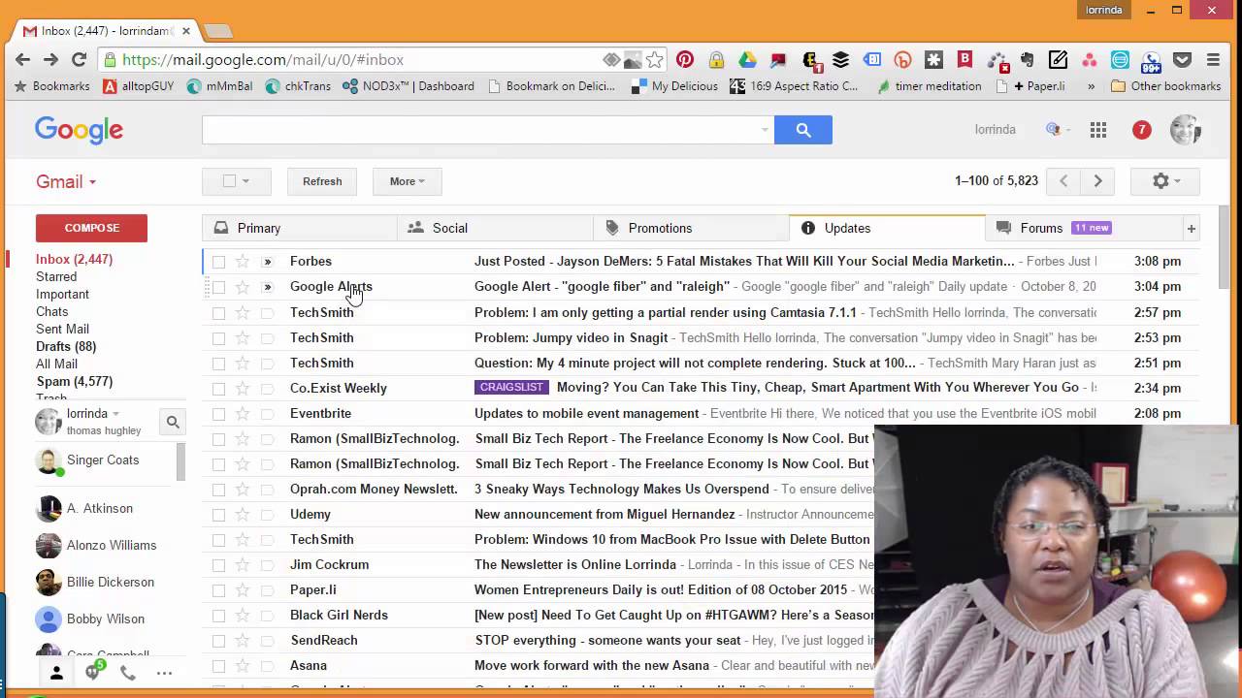Open chat with Billie Dickerson
Image resolution: width=1242 pixels, height=698 pixels.
(x=111, y=583)
